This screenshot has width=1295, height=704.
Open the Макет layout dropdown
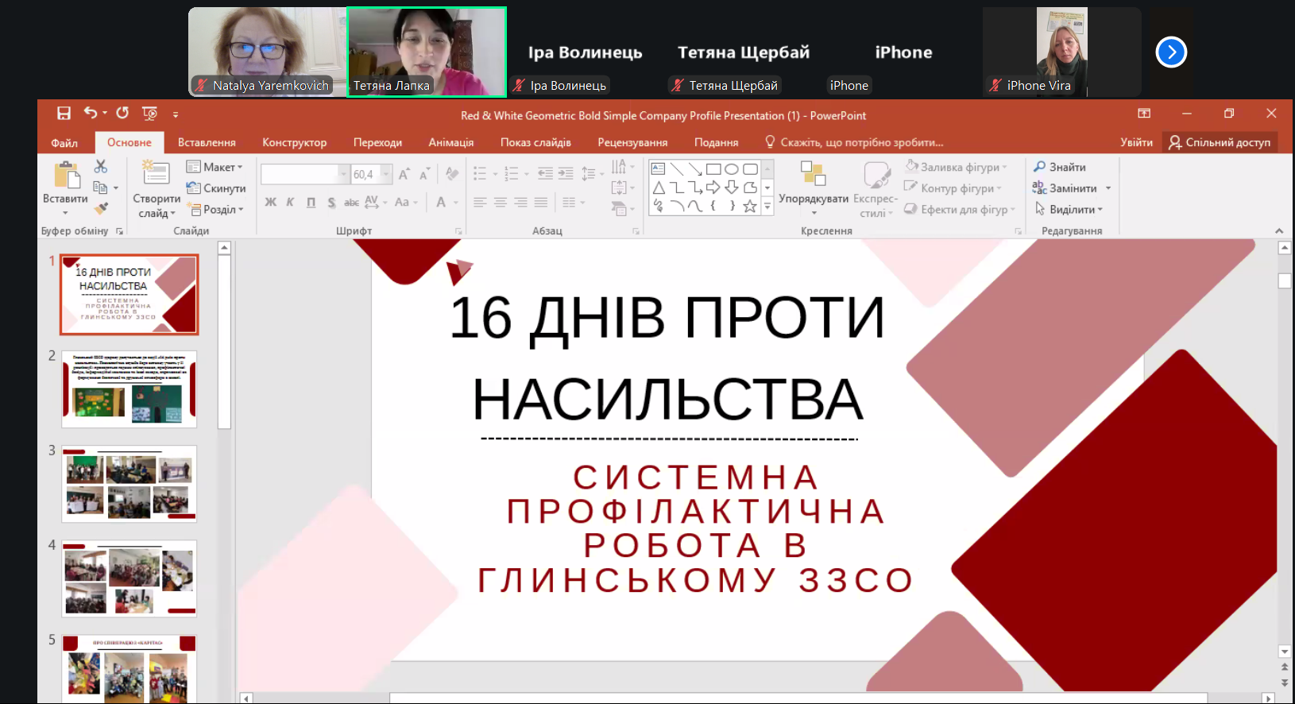click(215, 167)
